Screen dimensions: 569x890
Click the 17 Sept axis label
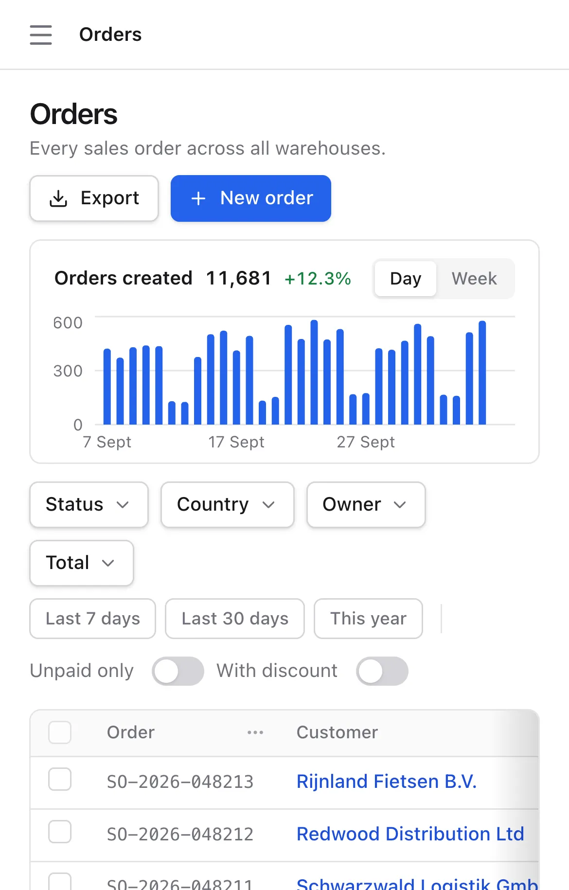[x=236, y=442]
